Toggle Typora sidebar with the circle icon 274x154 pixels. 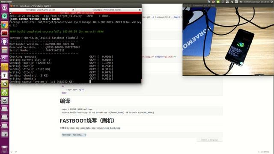pyautogui.click(x=12, y=152)
